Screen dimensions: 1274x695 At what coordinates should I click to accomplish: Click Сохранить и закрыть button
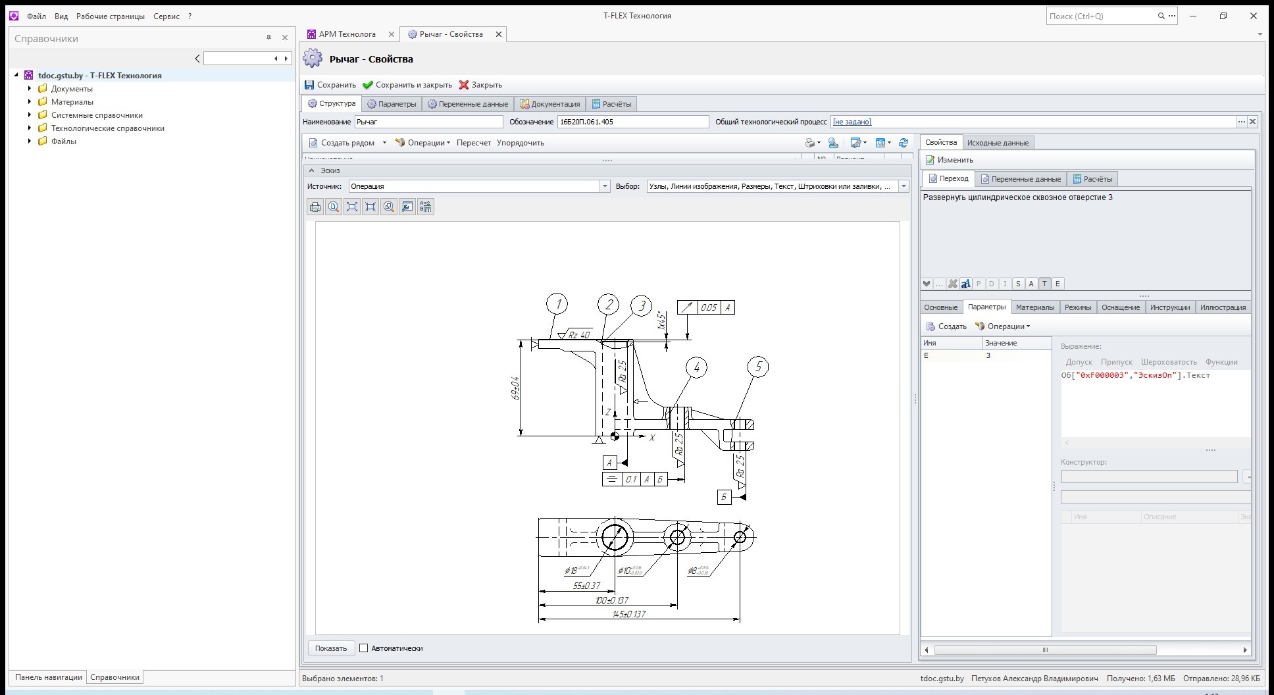[x=407, y=85]
